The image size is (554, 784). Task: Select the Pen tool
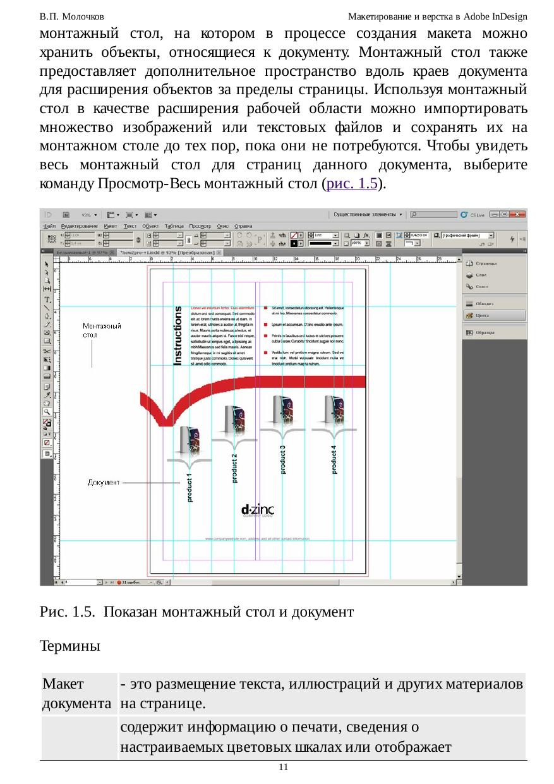pyautogui.click(x=47, y=316)
